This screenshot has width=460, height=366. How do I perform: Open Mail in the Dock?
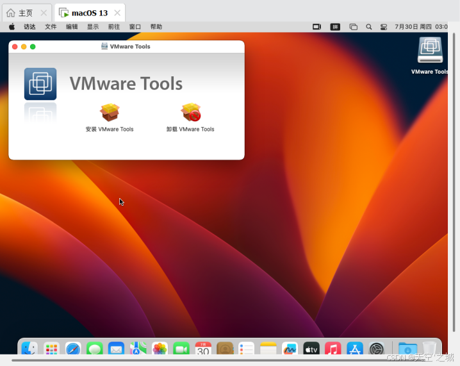(116, 349)
